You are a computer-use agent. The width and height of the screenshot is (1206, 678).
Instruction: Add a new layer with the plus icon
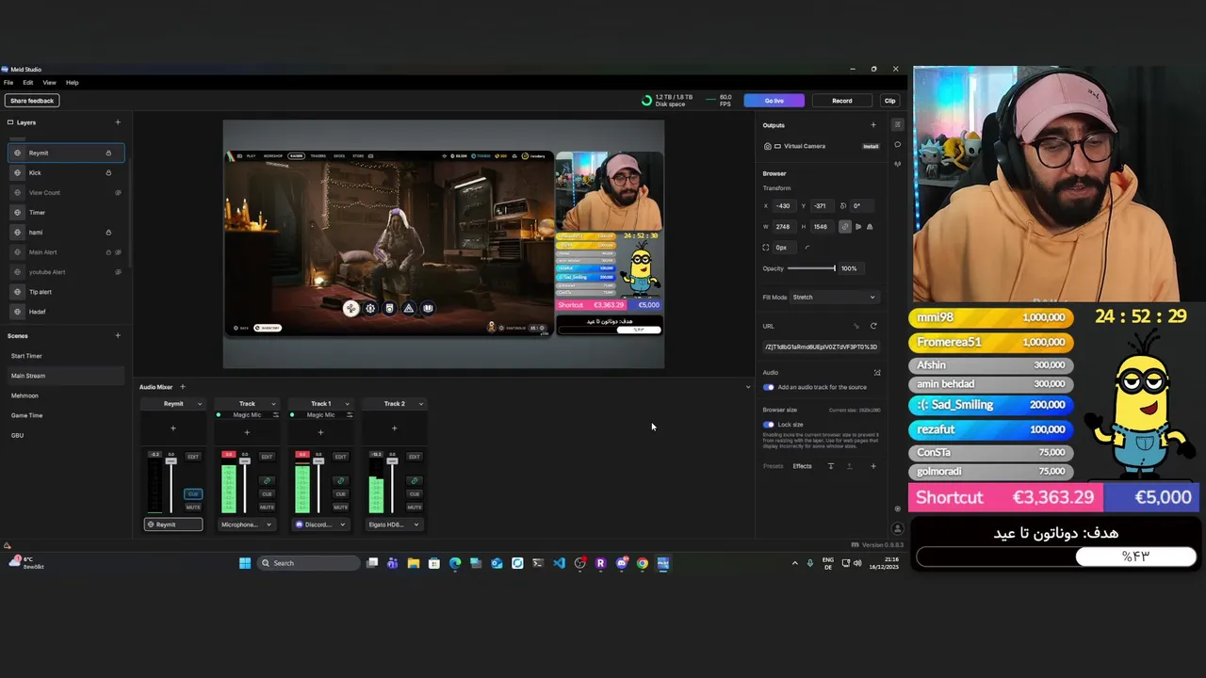(x=118, y=121)
